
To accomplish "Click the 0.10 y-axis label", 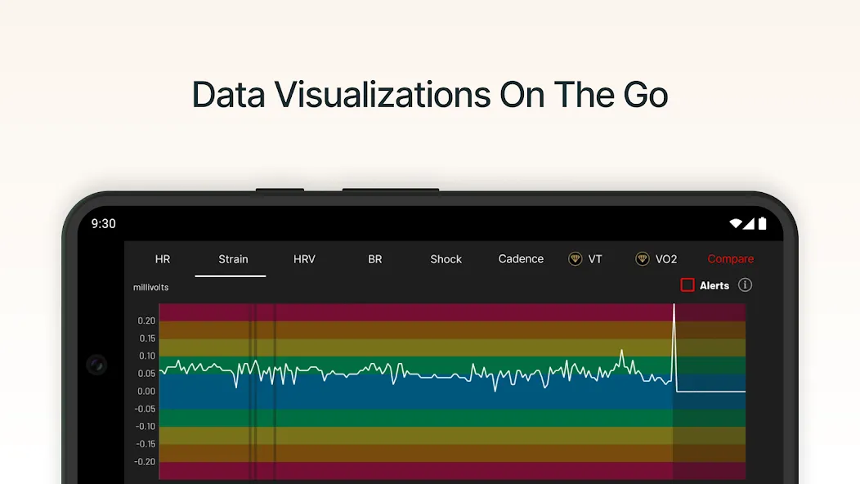I will (x=146, y=356).
